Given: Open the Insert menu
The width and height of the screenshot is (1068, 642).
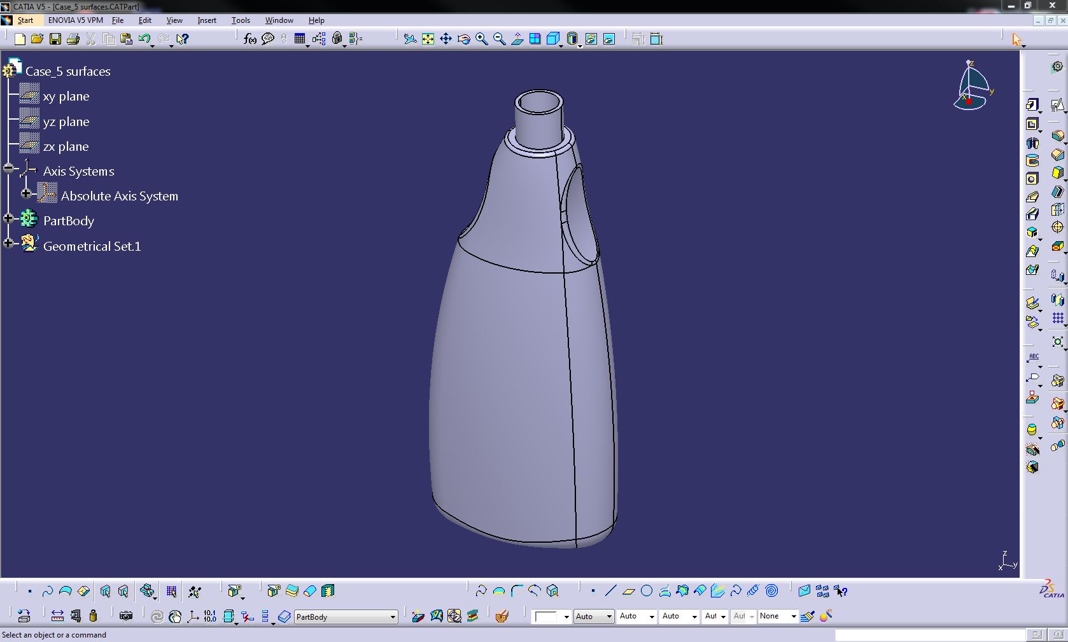Looking at the screenshot, I should pyautogui.click(x=207, y=20).
